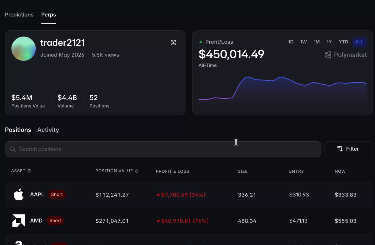This screenshot has height=245, width=375.
Task: Set chart range to 1W
Action: (x=303, y=42)
